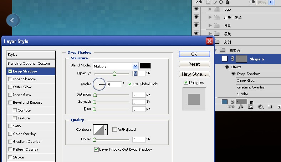The image size is (281, 162).
Task: Click the lock image pixels brush icon
Action: (215, 2)
